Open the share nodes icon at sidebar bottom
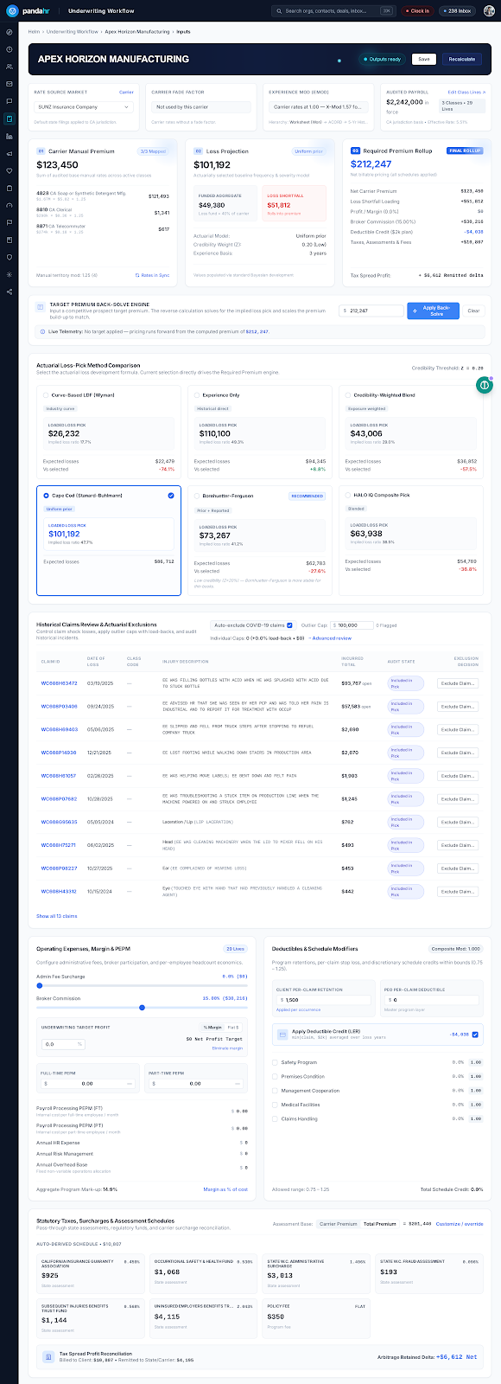The image size is (501, 1384). [x=10, y=292]
